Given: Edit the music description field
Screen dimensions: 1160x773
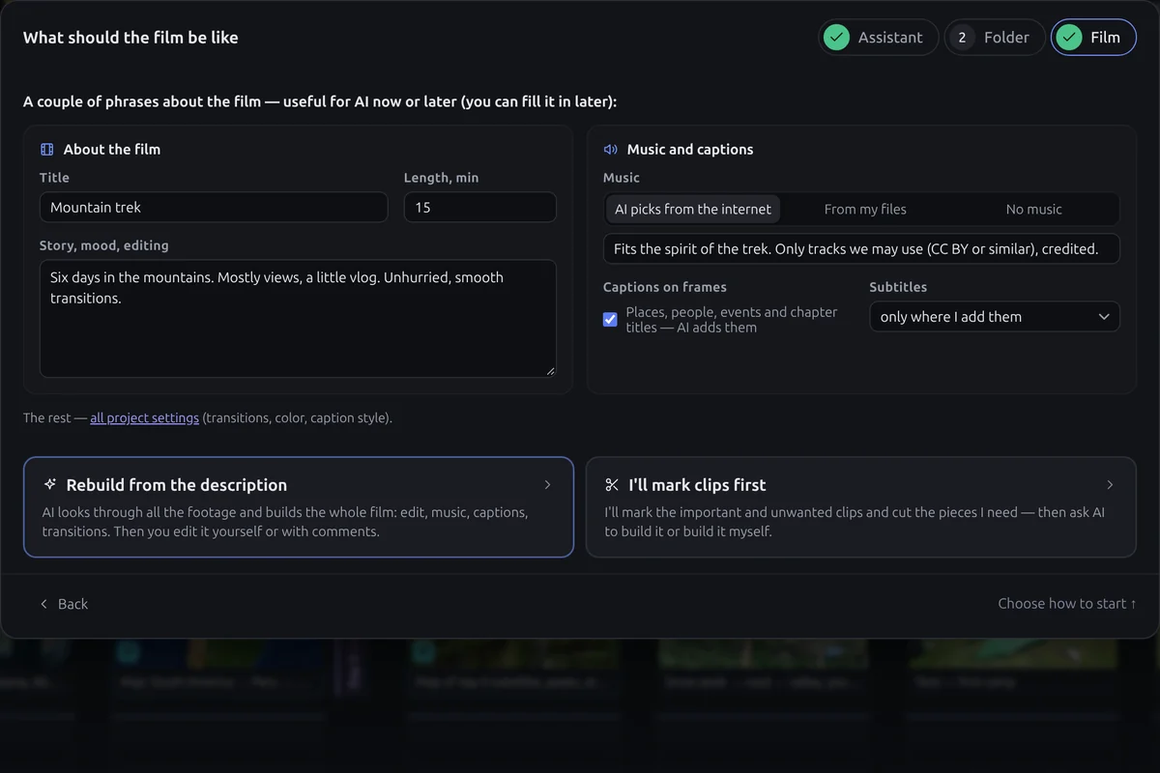Looking at the screenshot, I should pos(861,248).
